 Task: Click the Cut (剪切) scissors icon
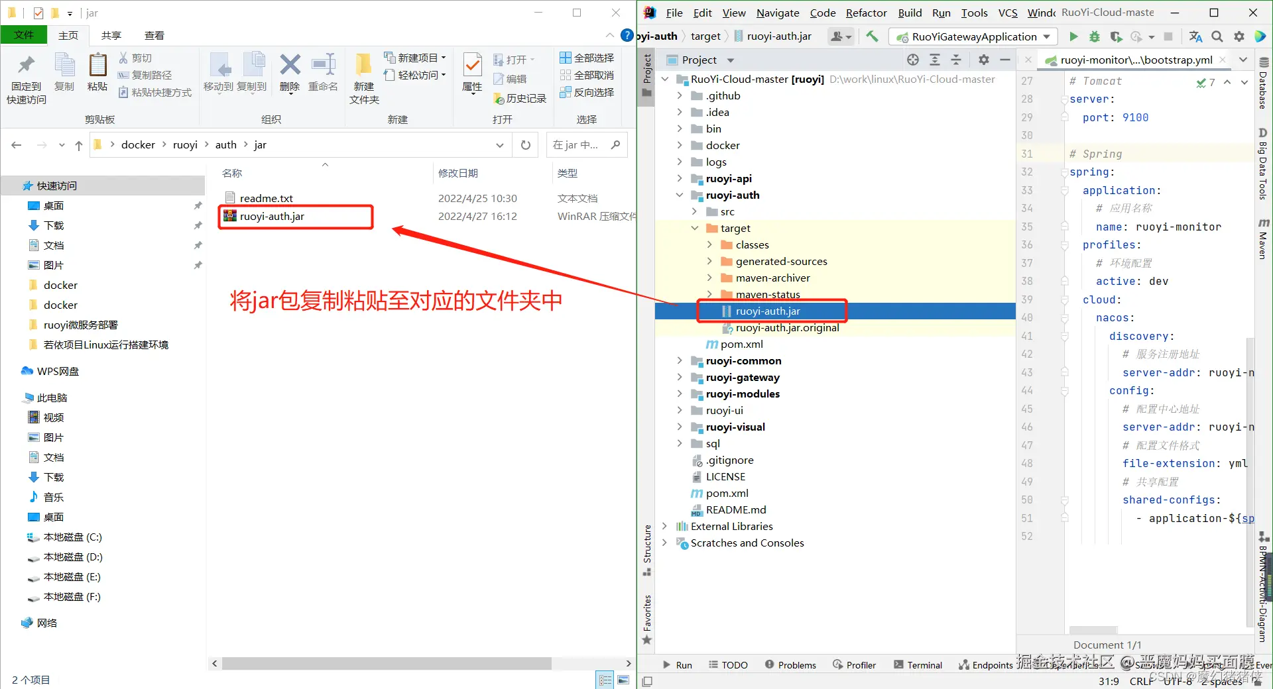point(123,58)
